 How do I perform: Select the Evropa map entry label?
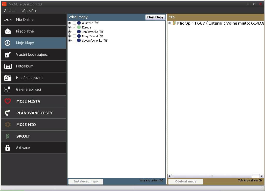(x=86, y=27)
